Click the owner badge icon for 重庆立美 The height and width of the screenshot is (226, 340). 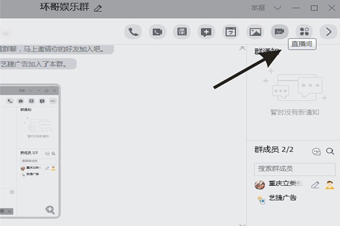[x=330, y=185]
